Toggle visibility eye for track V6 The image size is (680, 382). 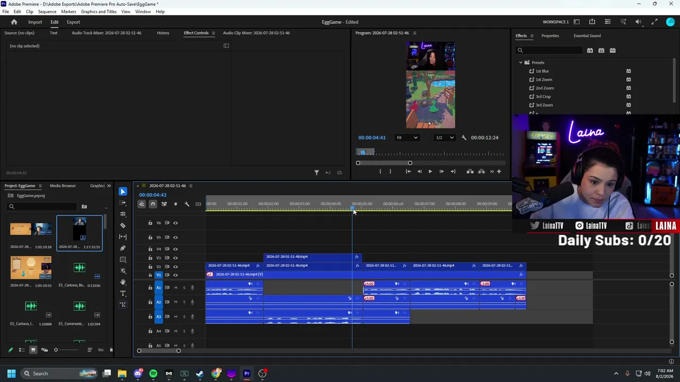tap(175, 223)
